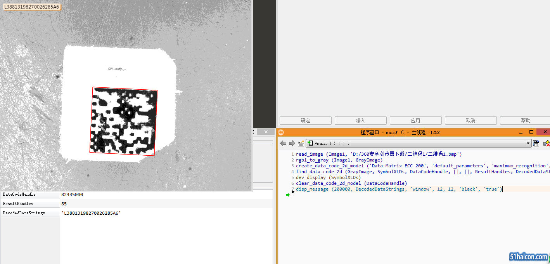Maximize the program window
Image resolution: width=550 pixels, height=264 pixels.
pos(531,132)
